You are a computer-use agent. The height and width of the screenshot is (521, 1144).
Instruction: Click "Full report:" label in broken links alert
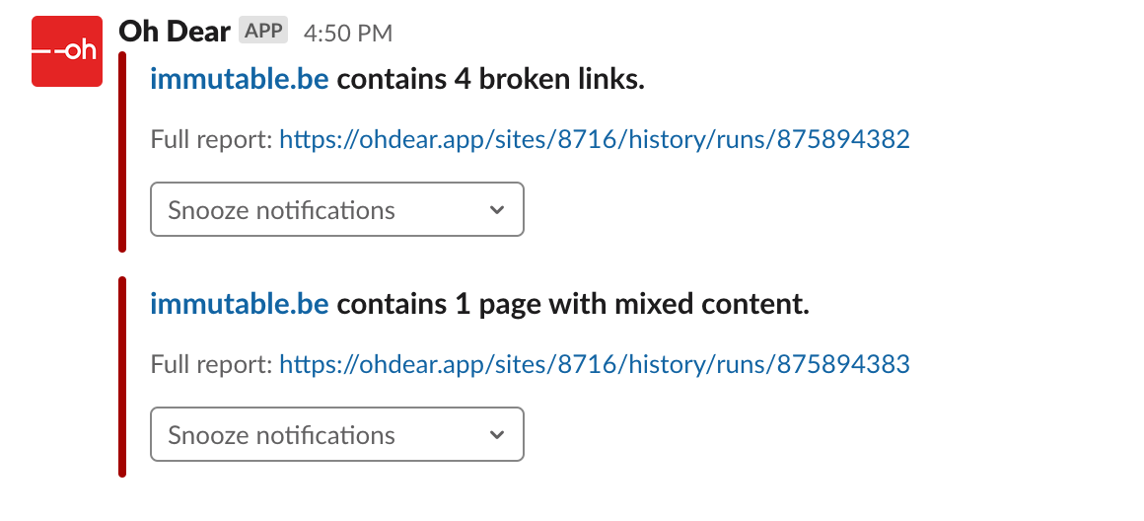[212, 139]
